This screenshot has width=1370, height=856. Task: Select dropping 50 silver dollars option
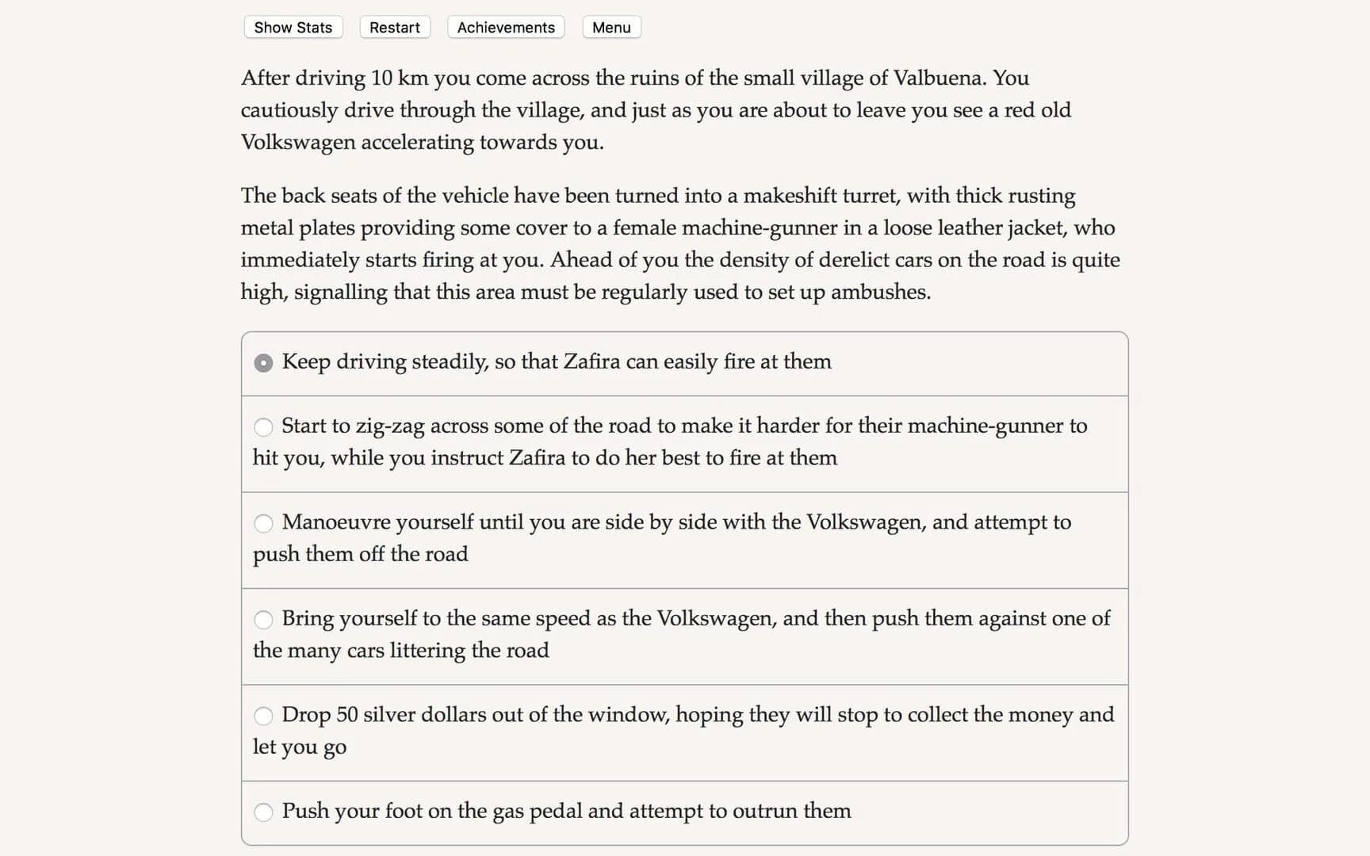264,715
